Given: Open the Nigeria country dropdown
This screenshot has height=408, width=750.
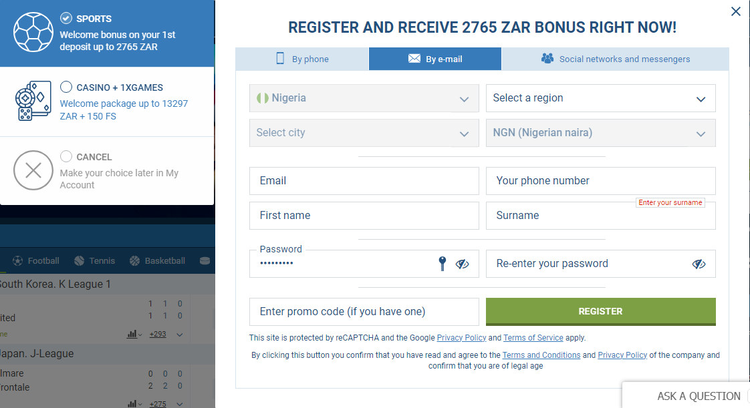Looking at the screenshot, I should pos(364,98).
